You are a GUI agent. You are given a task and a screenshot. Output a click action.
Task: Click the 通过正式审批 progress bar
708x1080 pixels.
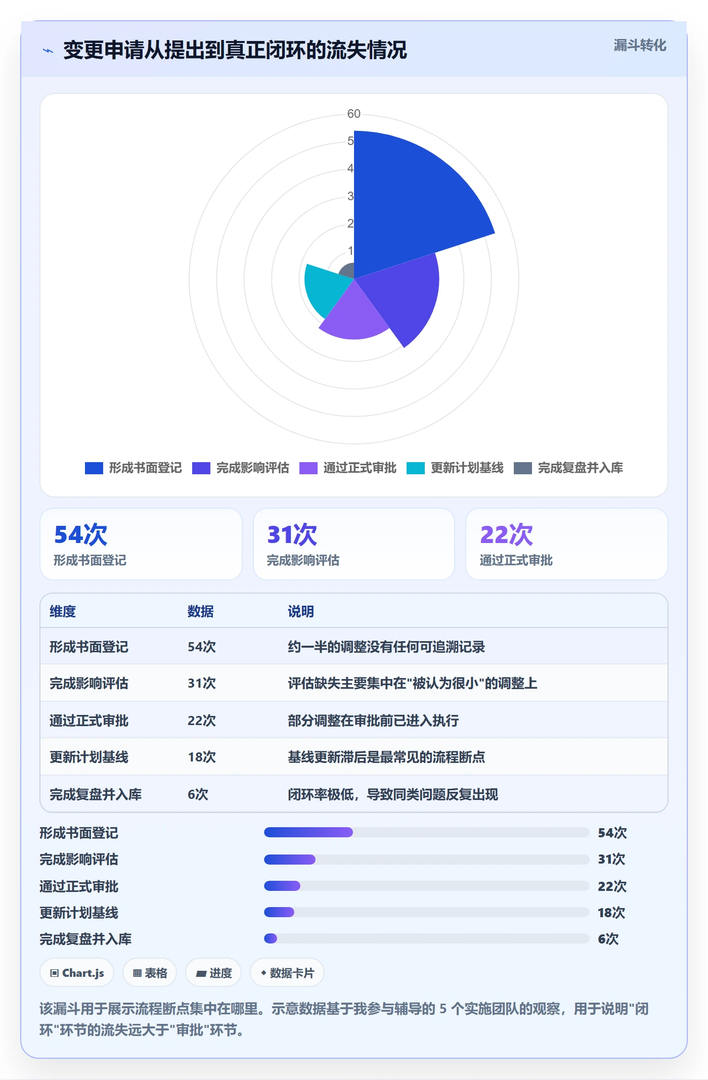coord(426,886)
